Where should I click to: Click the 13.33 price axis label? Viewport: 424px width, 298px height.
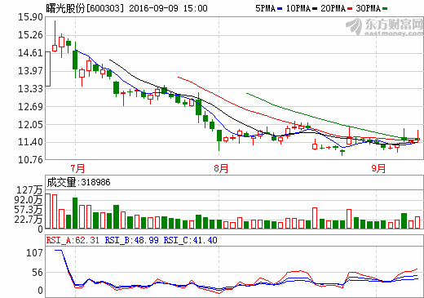coord(30,88)
